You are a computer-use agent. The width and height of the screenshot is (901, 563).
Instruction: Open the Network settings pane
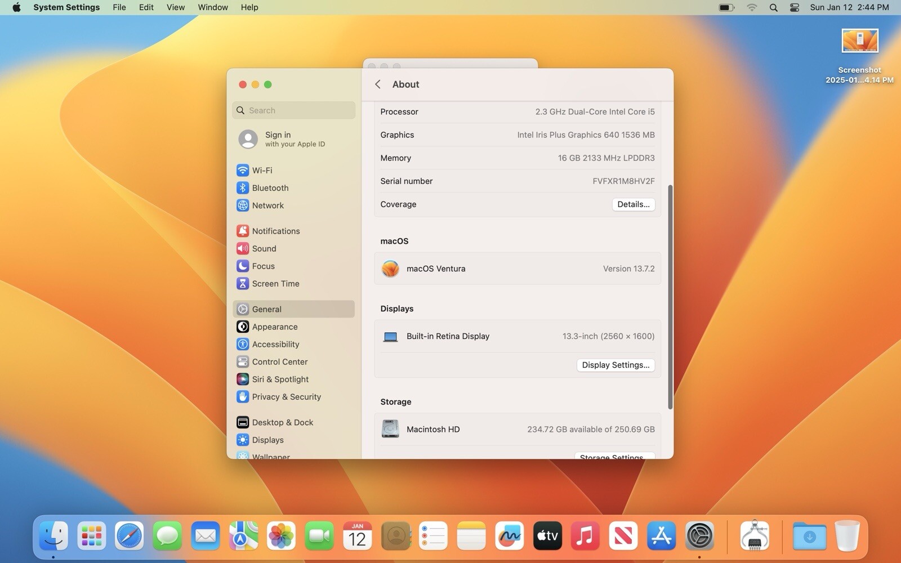click(267, 205)
